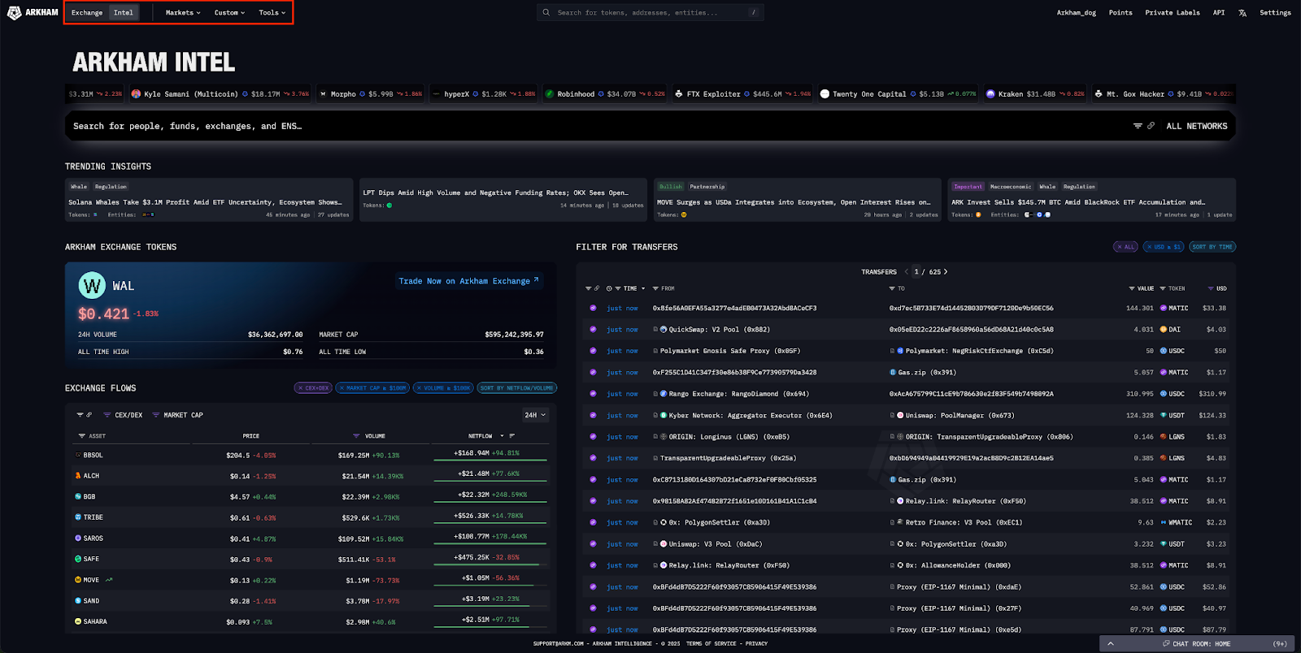Open the CEX/DEX filter in Exchange Flows
1301x653 pixels.
(x=124, y=415)
